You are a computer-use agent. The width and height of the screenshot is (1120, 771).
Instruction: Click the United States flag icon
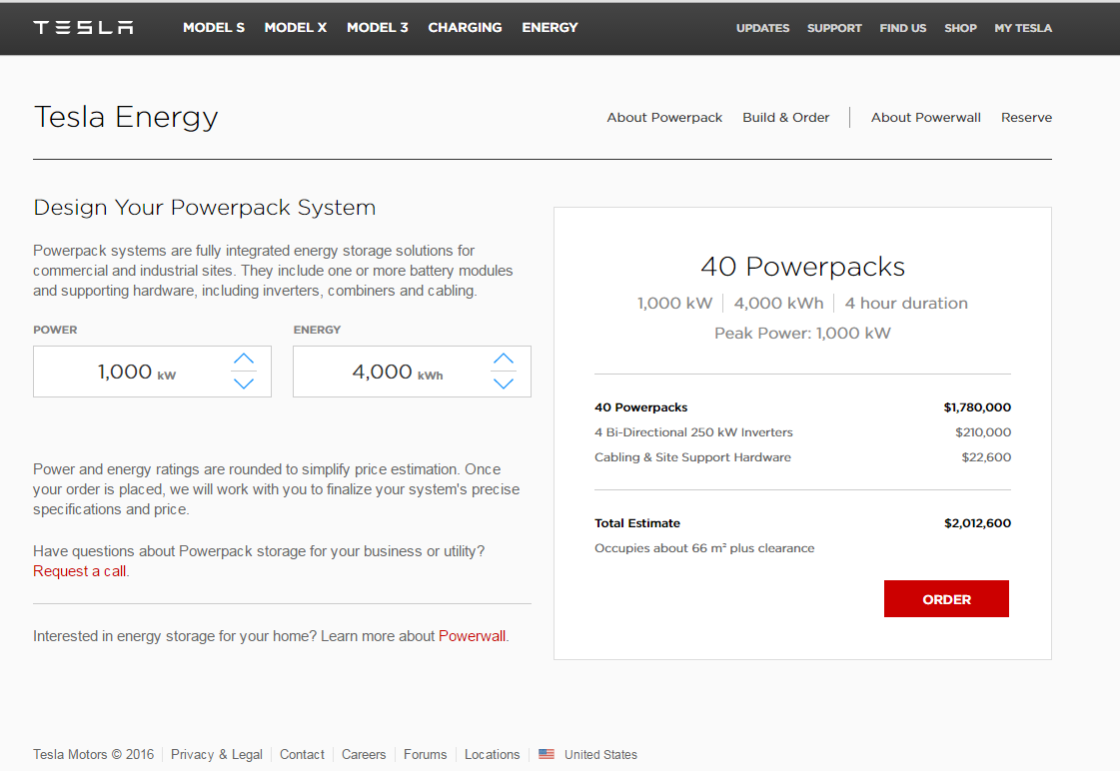[547, 754]
